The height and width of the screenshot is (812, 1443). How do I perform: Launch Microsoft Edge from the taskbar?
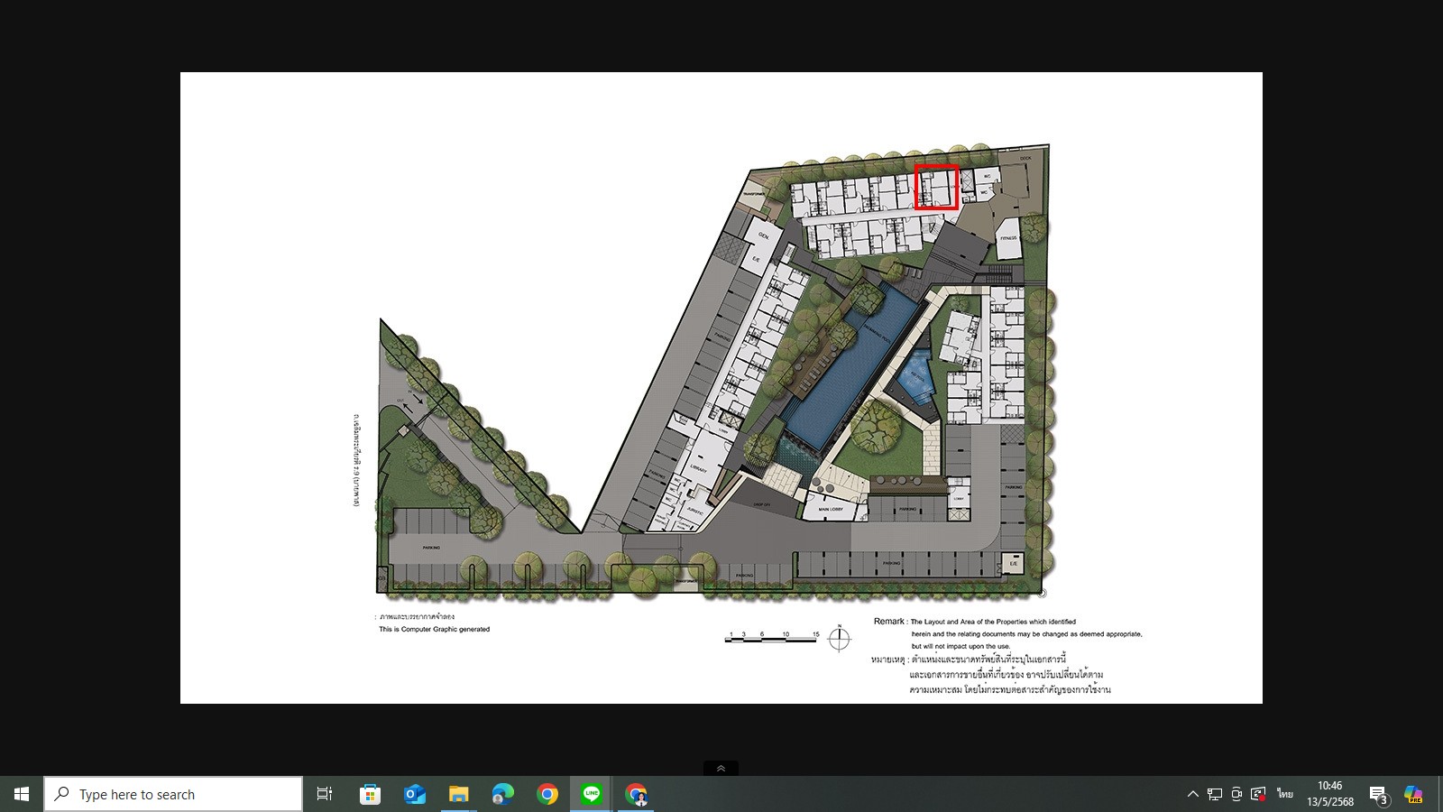point(502,794)
